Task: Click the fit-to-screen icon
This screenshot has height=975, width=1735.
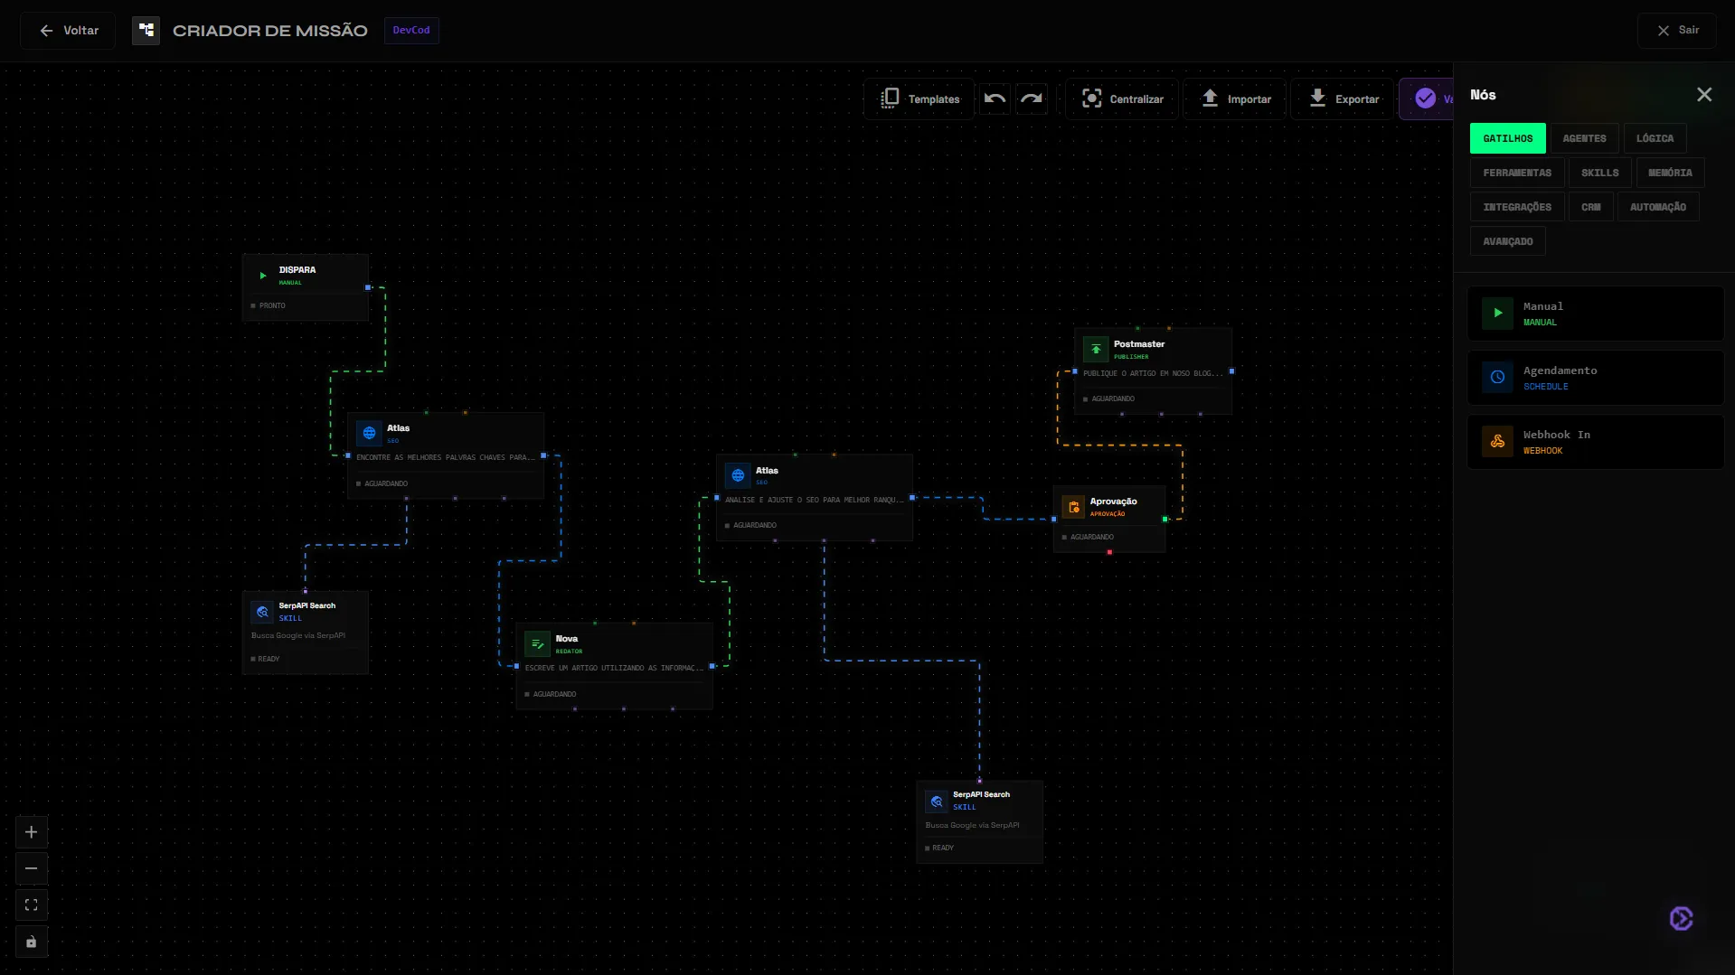Action: click(32, 905)
